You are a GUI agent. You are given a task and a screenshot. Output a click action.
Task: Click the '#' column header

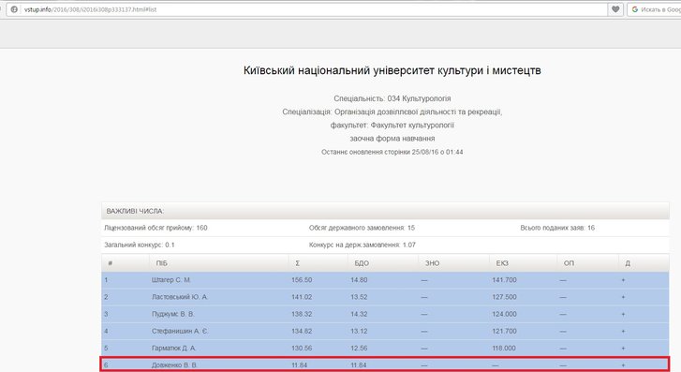111,263
